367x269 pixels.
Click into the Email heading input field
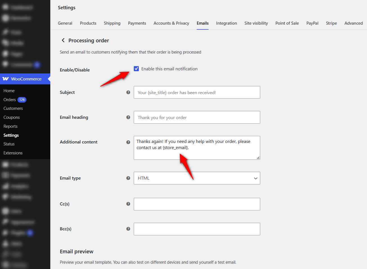(197, 117)
